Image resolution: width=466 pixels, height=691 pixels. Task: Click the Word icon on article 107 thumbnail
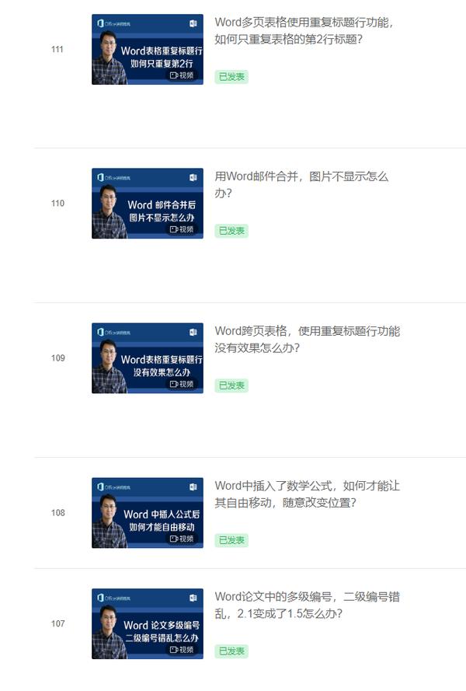click(193, 598)
